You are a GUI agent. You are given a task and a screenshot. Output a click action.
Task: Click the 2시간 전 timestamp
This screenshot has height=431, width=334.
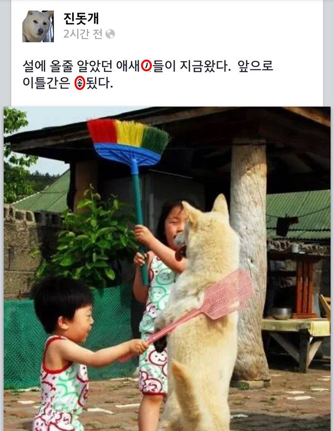pyautogui.click(x=83, y=34)
